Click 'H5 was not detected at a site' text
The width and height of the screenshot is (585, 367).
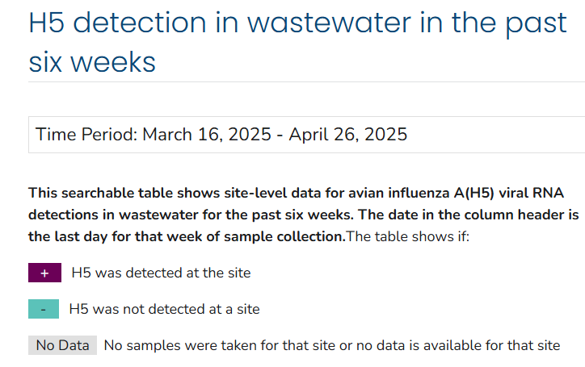(165, 309)
